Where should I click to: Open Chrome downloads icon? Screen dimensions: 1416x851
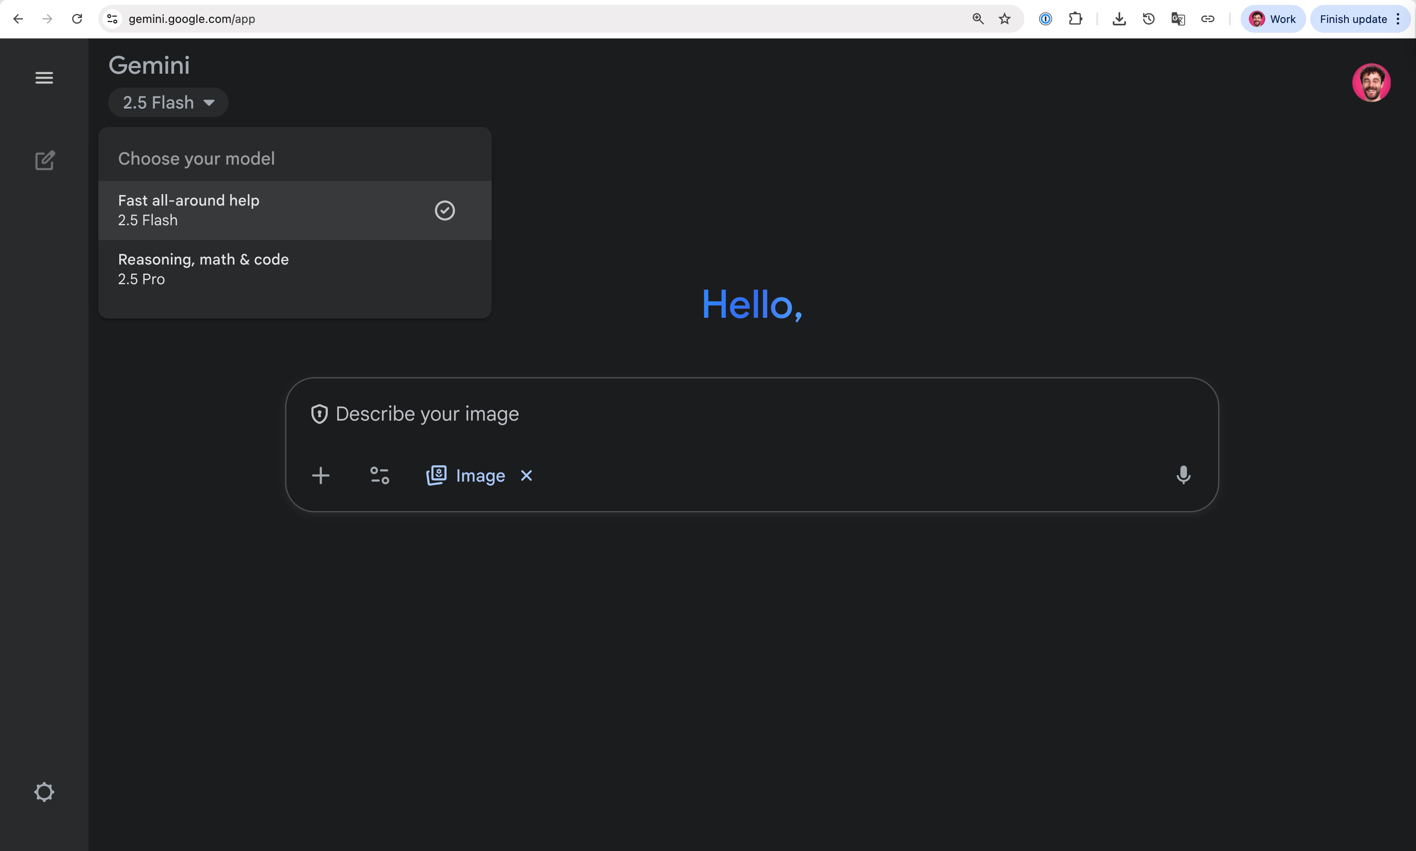1119,19
